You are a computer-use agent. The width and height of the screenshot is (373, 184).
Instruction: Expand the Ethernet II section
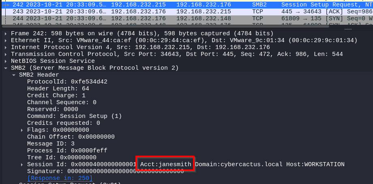click(x=6, y=40)
